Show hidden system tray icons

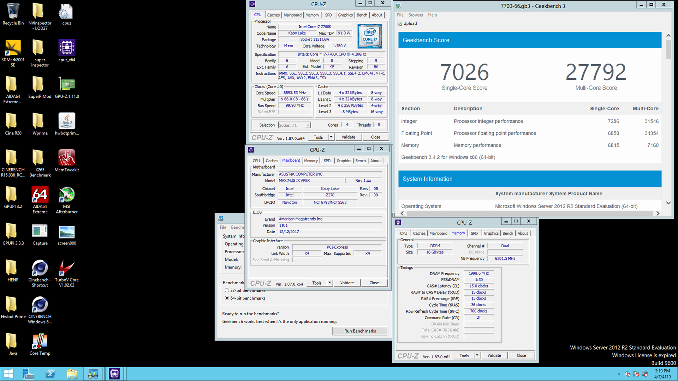(619, 374)
